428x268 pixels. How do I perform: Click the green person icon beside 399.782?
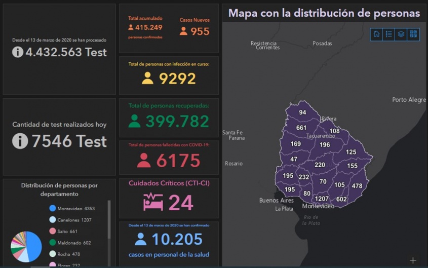point(134,121)
